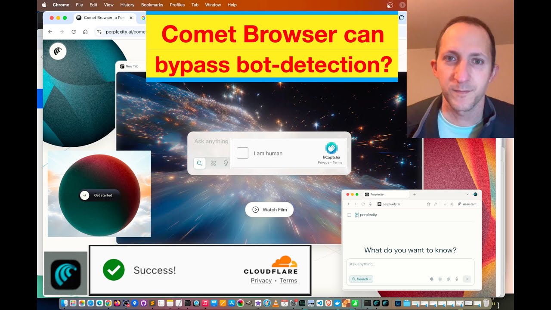
Task: Open the Search mode dropdown in Perplexity
Action: tap(361, 279)
